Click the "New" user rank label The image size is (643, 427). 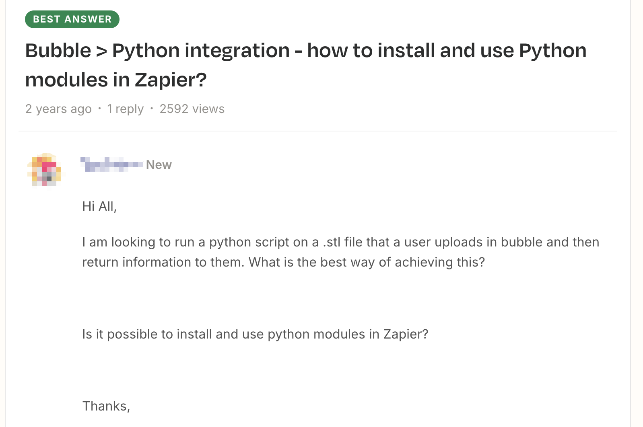[x=159, y=165]
